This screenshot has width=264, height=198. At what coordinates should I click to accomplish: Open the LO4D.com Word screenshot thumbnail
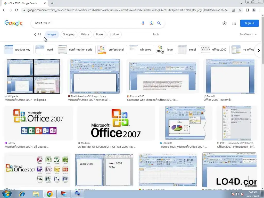point(229,170)
